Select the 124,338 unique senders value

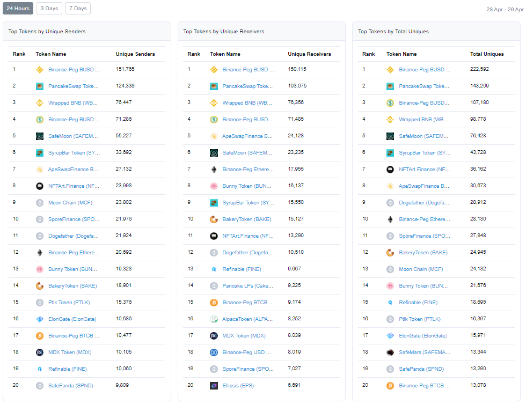coord(125,86)
